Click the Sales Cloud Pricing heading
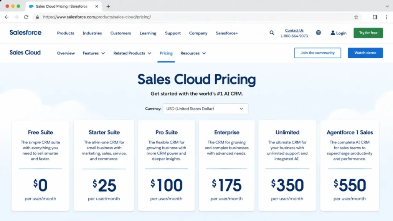Image resolution: width=393 pixels, height=221 pixels. point(196,79)
